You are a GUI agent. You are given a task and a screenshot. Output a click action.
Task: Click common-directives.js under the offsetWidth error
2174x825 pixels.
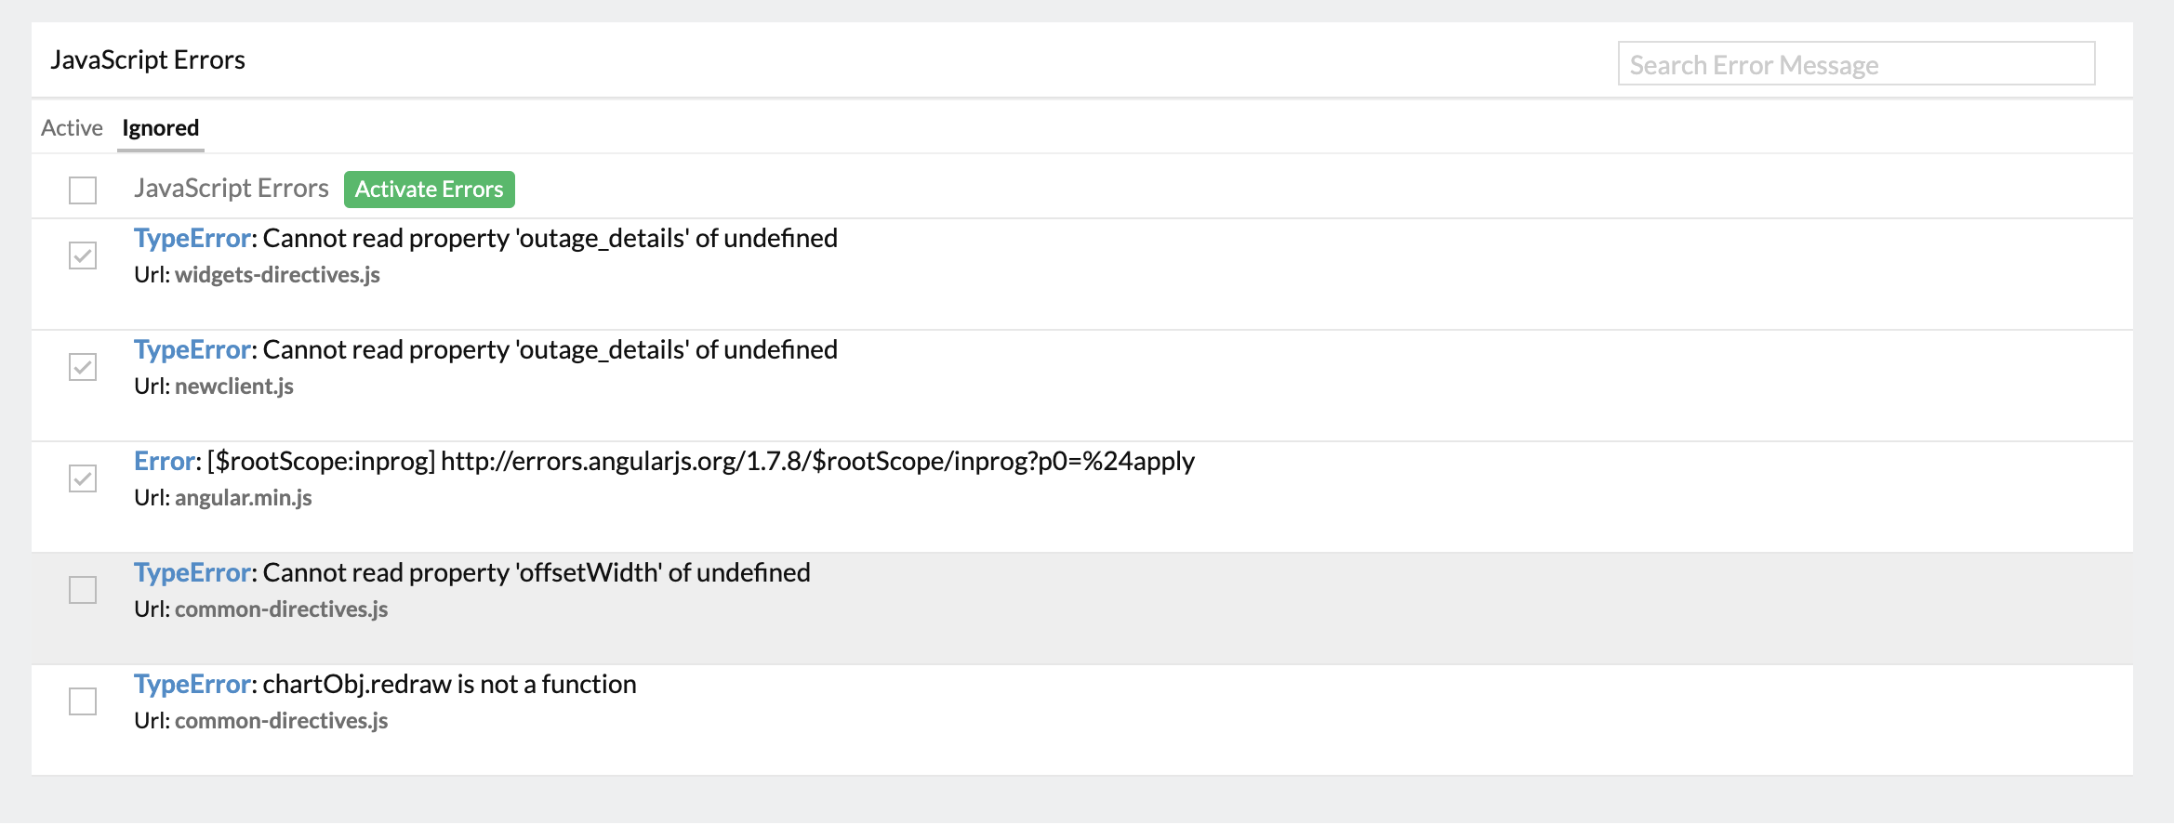click(281, 609)
